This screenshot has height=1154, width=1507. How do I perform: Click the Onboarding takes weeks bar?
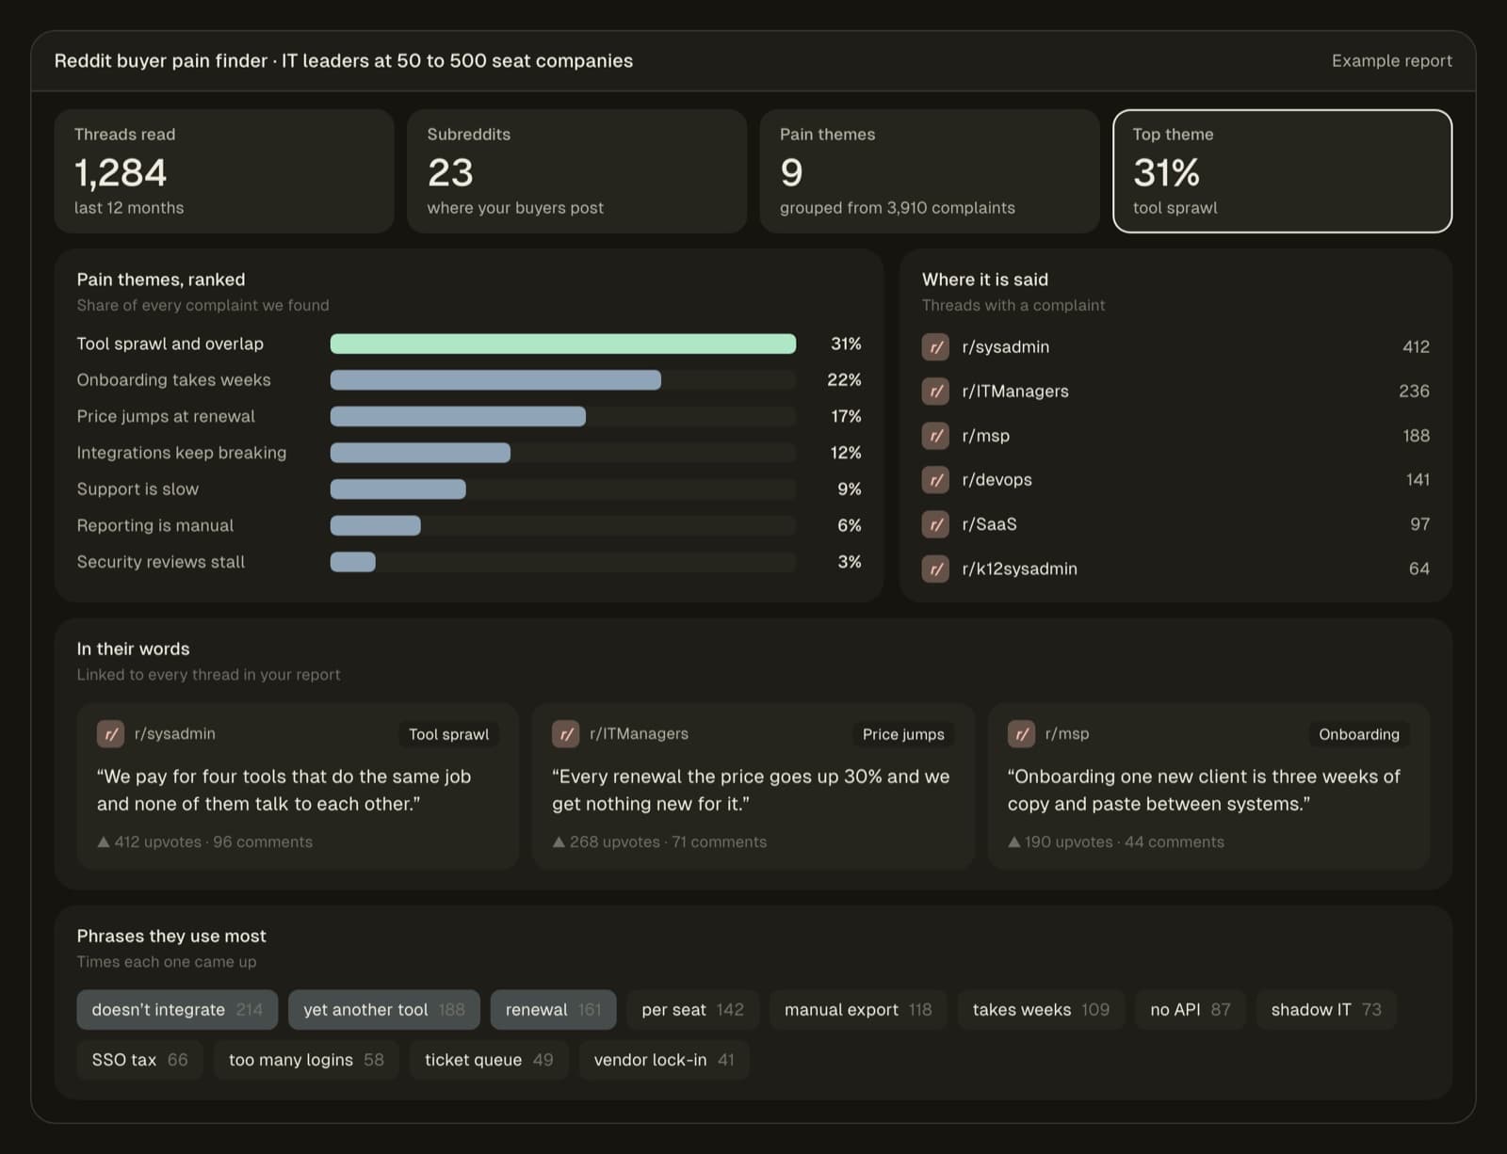pyautogui.click(x=495, y=380)
